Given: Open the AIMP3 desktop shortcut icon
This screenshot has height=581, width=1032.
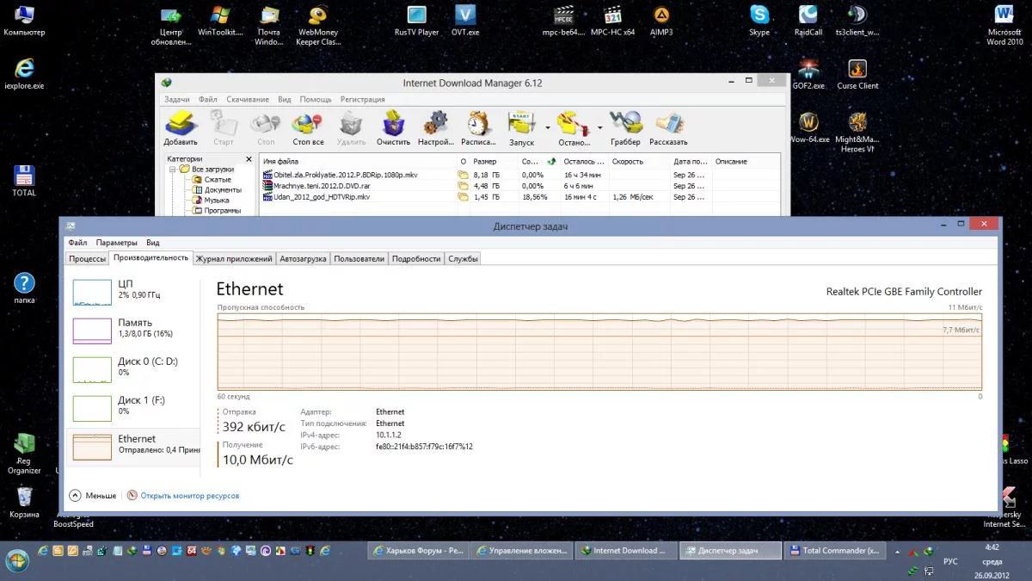Looking at the screenshot, I should click(661, 15).
